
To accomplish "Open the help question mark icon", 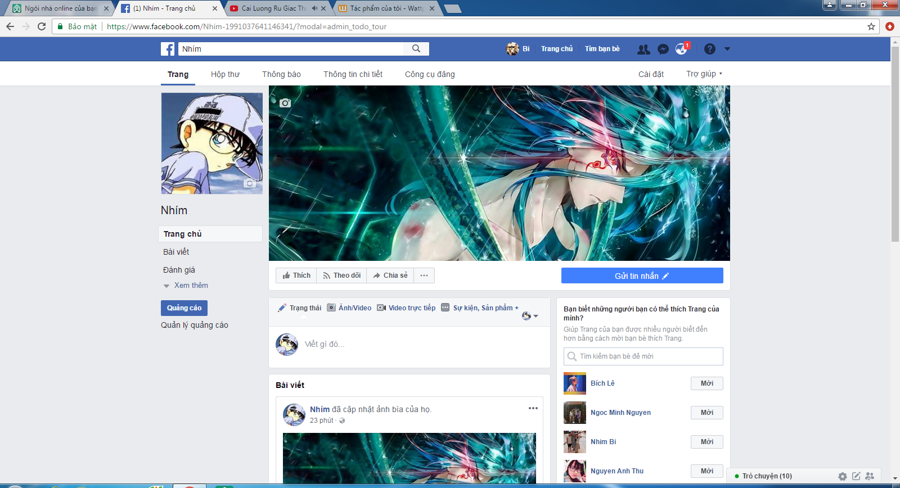I will coord(710,49).
